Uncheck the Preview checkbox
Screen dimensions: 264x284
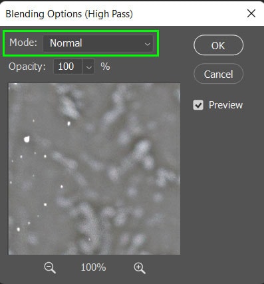198,105
